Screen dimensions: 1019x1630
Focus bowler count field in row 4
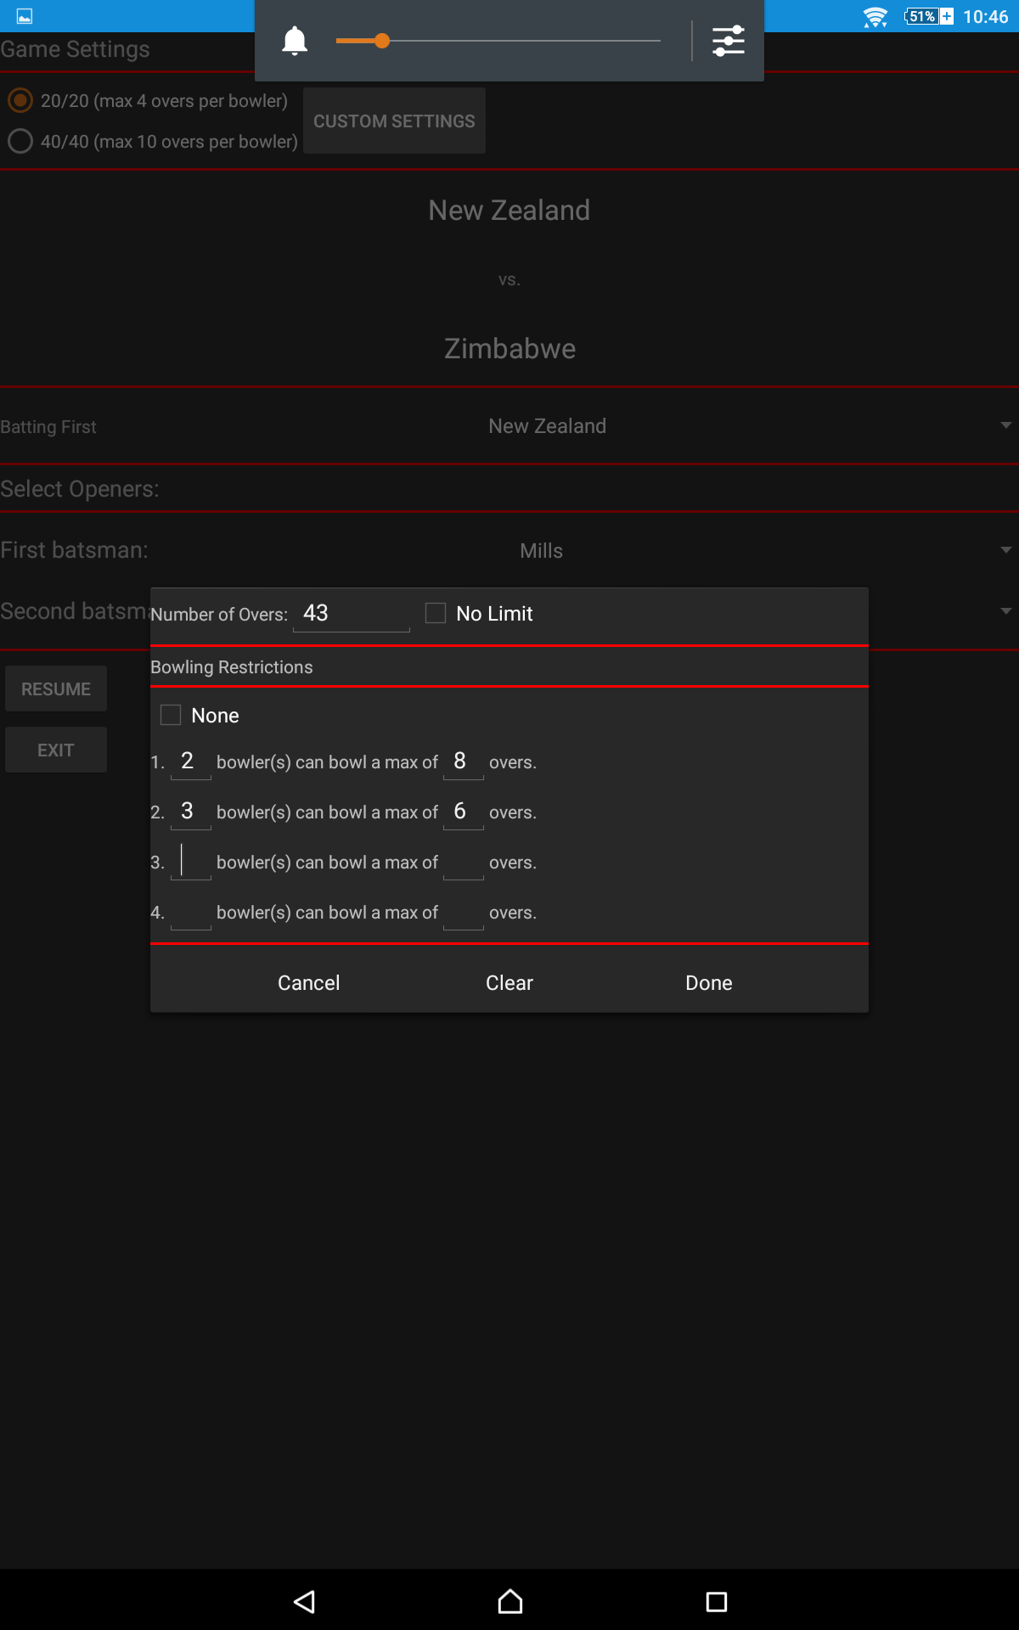click(191, 911)
